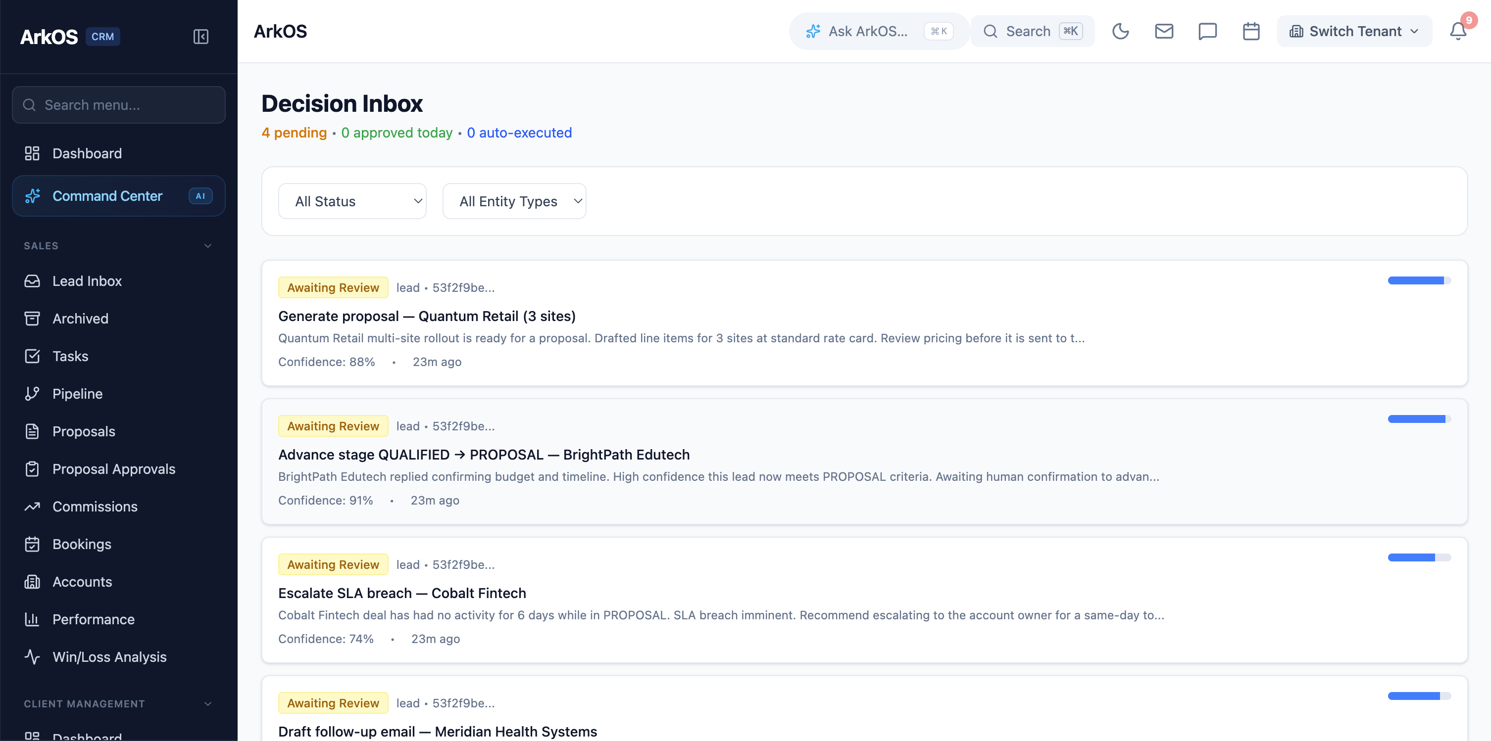Collapse the sidebar panel icon

pos(200,37)
